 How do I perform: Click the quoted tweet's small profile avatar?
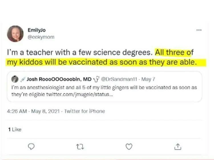pos(15,79)
